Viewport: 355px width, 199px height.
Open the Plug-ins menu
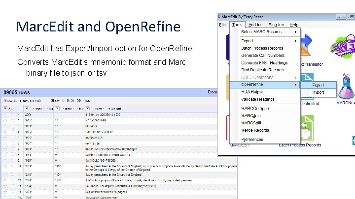276,25
